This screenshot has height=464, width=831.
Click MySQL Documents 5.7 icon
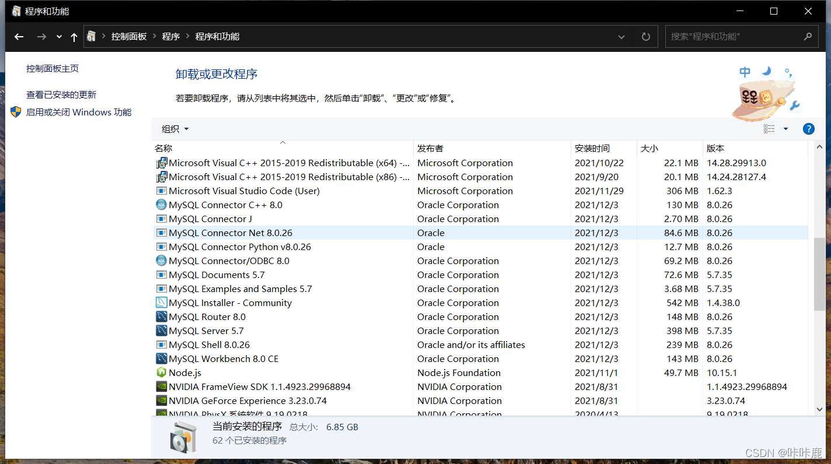point(162,275)
